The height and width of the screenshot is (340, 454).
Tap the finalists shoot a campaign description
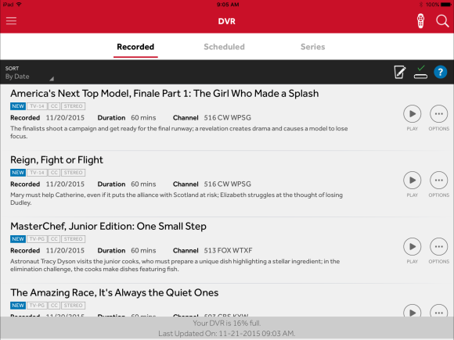coord(179,132)
